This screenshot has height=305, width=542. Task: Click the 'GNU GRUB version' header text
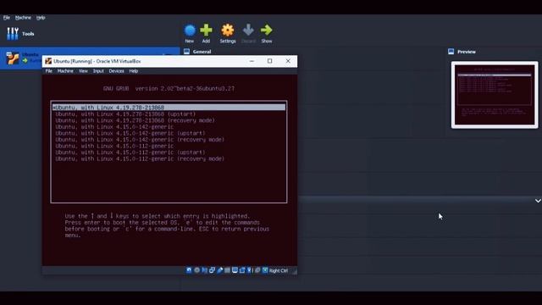(x=169, y=88)
